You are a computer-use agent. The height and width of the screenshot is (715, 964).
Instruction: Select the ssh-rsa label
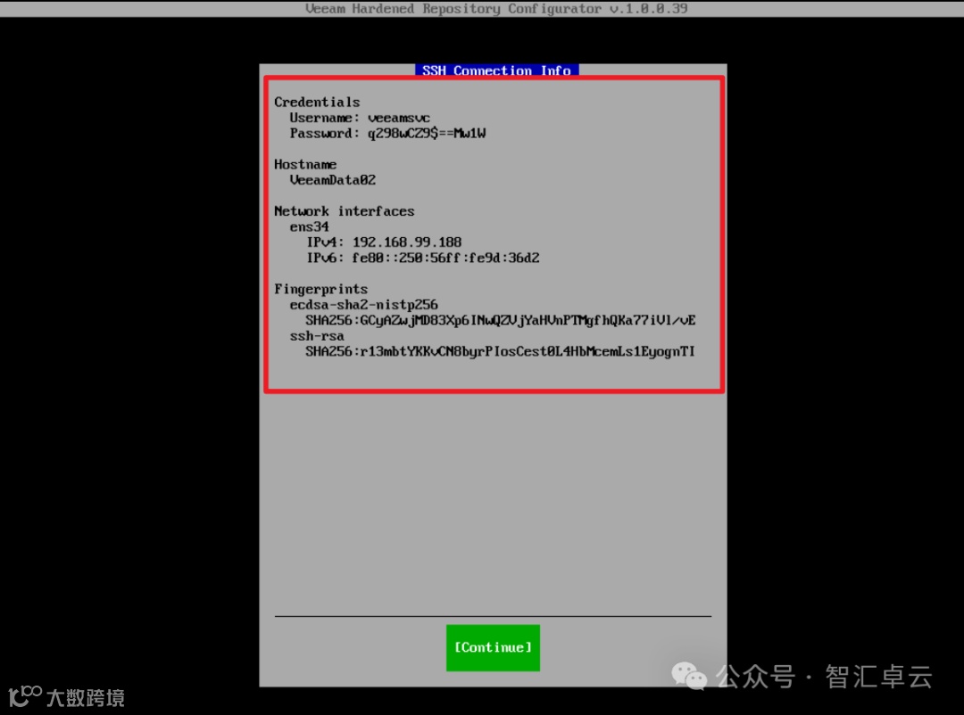(x=317, y=336)
